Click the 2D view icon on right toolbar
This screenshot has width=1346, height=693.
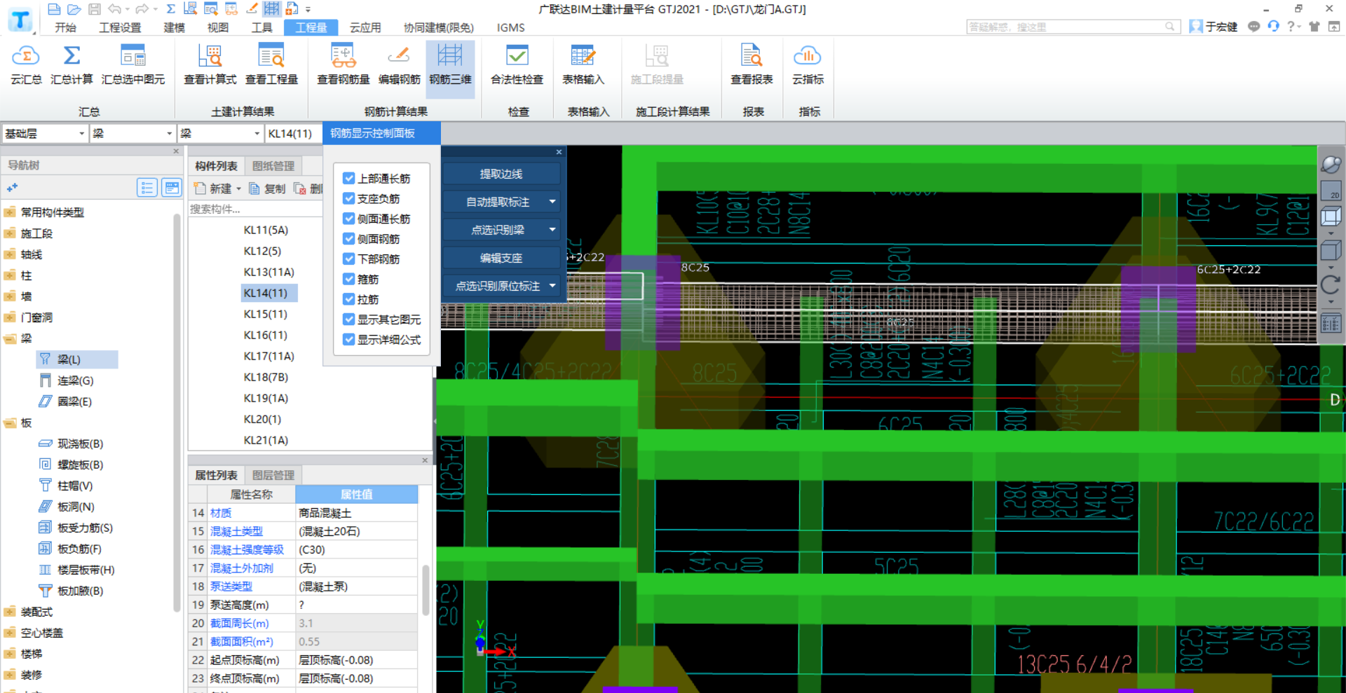(x=1331, y=191)
